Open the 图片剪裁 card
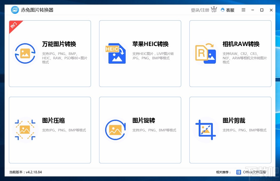This screenshot has height=181, width=280. pyautogui.click(x=230, y=130)
